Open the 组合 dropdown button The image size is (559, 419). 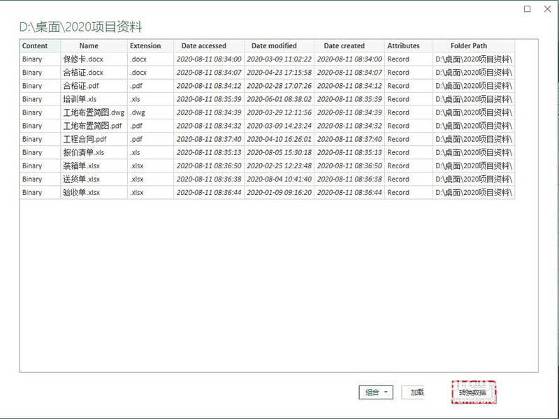tap(376, 392)
